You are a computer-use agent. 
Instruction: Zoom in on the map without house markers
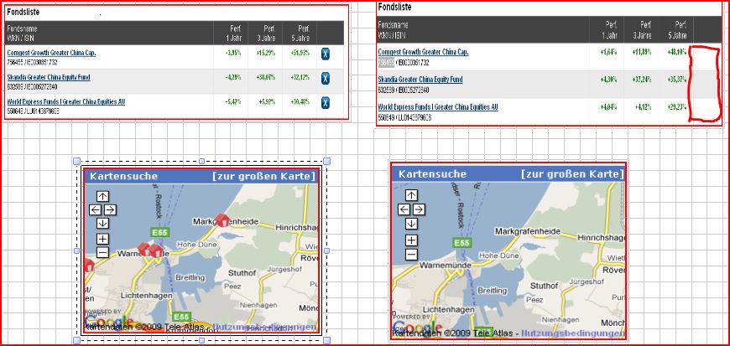[x=411, y=240]
